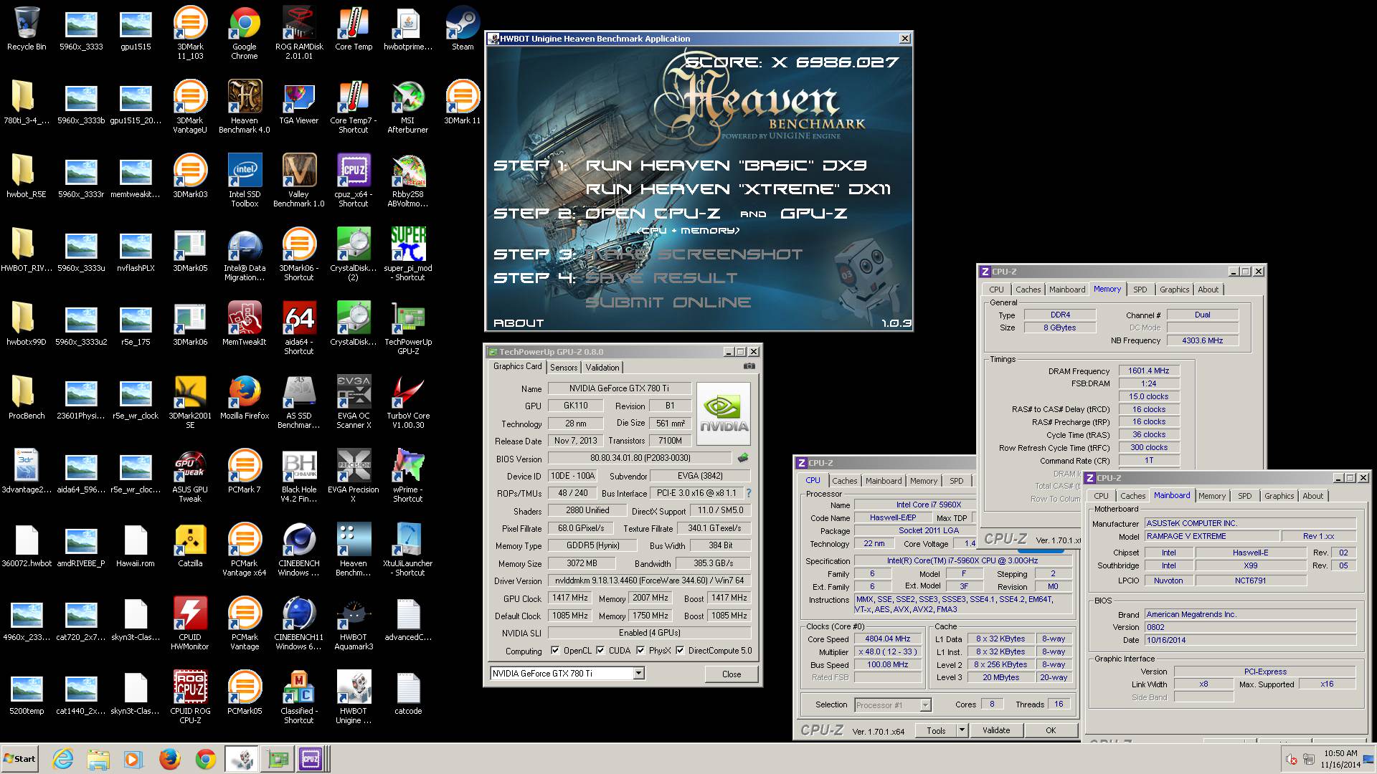
Task: Click ABOUT in the HWBOT Heaven window
Action: 519,323
